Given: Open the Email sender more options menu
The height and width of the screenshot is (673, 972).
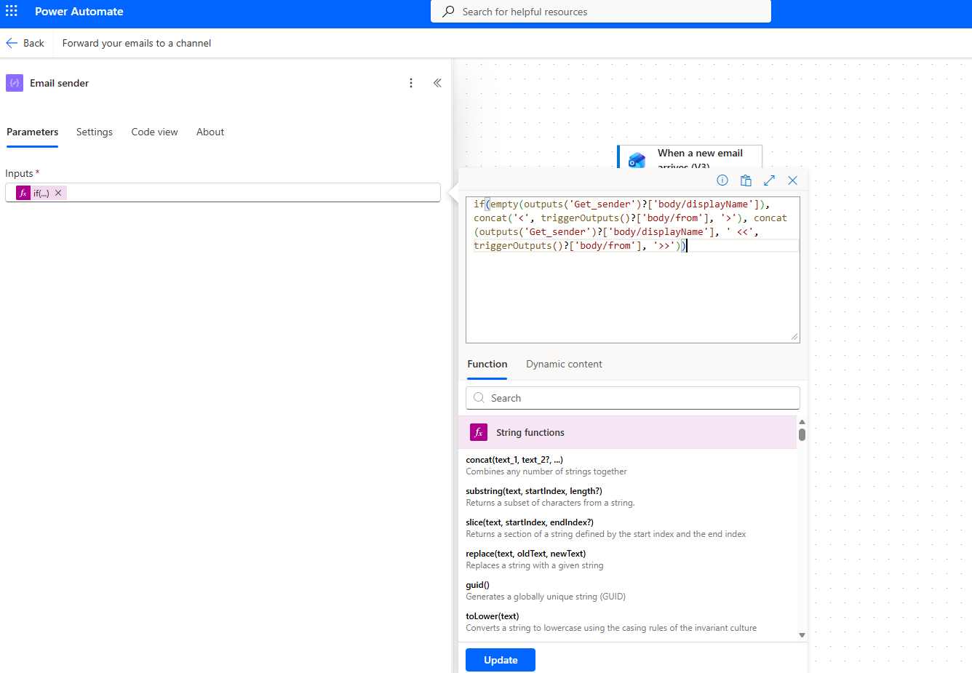Looking at the screenshot, I should [x=411, y=83].
